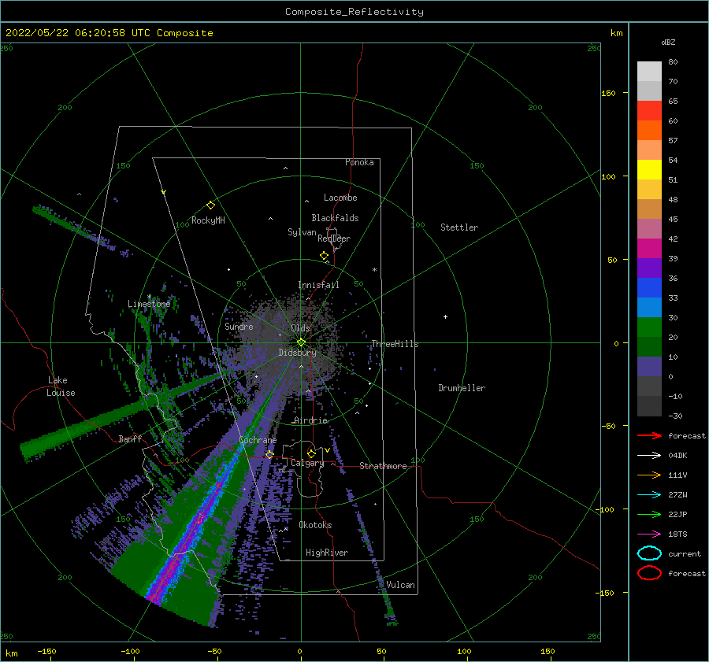Click the cyan 27ZW arrow icon

point(649,495)
